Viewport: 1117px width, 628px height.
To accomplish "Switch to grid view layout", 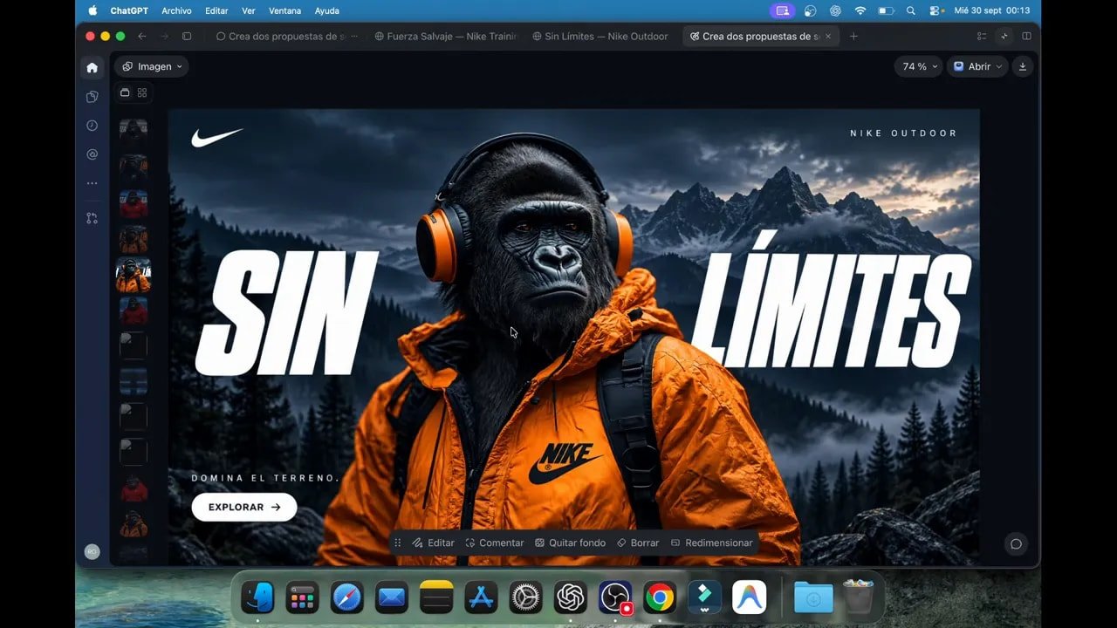I will [142, 92].
